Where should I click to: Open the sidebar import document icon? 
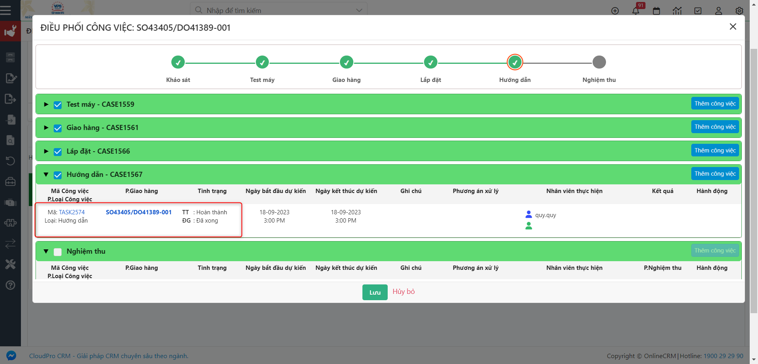(11, 119)
